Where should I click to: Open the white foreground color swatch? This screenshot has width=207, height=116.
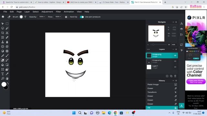pos(4,84)
